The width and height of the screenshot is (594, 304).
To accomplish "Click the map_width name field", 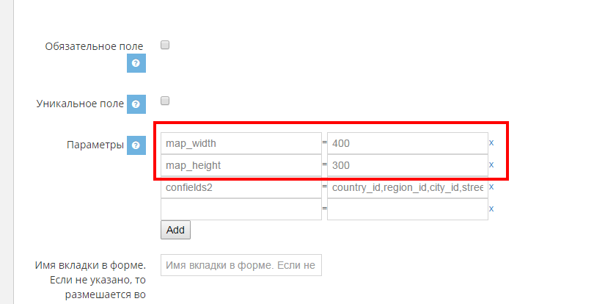I will tap(241, 143).
